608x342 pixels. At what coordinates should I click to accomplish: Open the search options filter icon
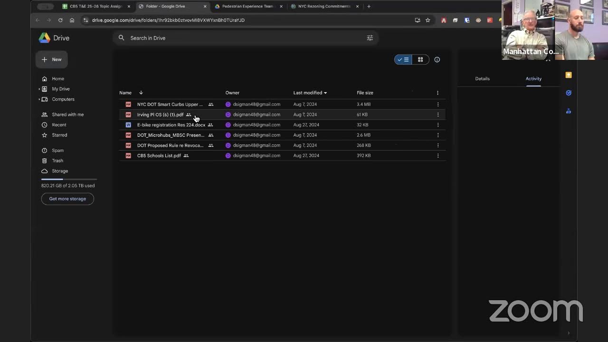click(370, 38)
